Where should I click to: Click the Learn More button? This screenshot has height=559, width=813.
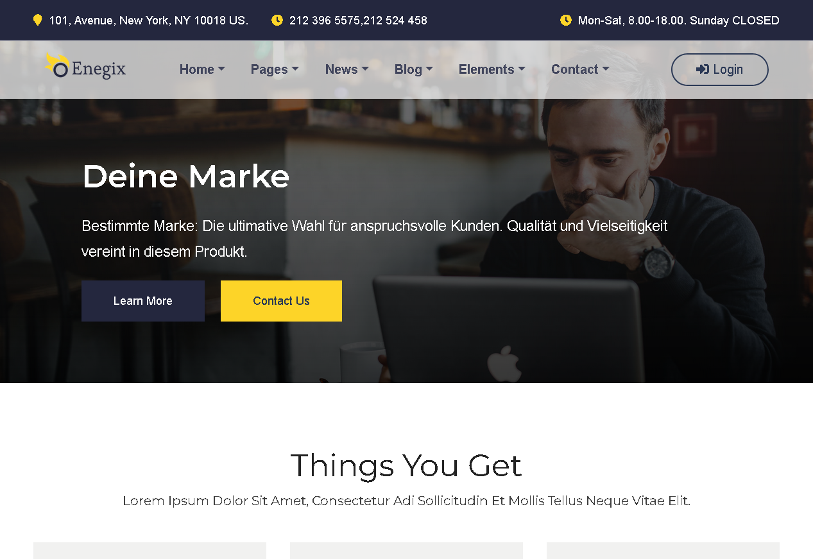pyautogui.click(x=143, y=301)
